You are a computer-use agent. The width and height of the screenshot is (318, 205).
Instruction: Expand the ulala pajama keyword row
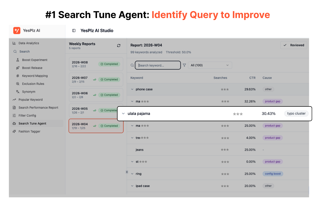pos(123,114)
